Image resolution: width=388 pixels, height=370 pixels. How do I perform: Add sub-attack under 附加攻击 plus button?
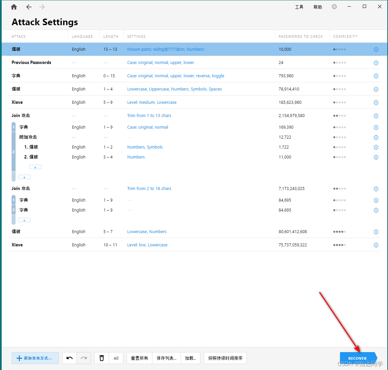(x=35, y=167)
